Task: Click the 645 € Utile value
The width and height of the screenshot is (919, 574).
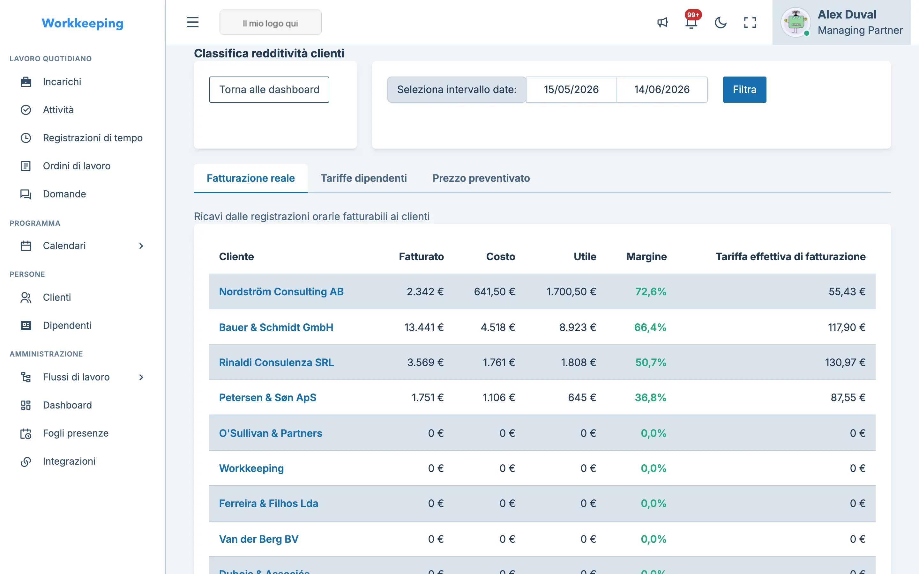Action: tap(582, 397)
